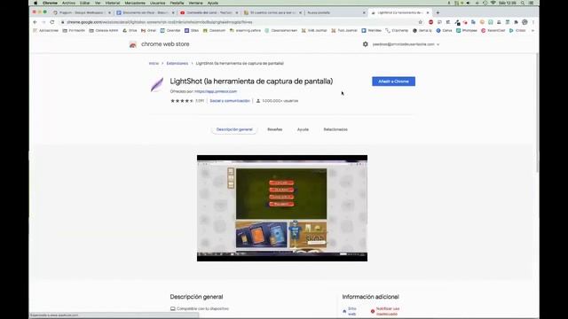Screen dimensions: 568x319
Task: Click the star rating of LightShot
Action: click(182, 101)
